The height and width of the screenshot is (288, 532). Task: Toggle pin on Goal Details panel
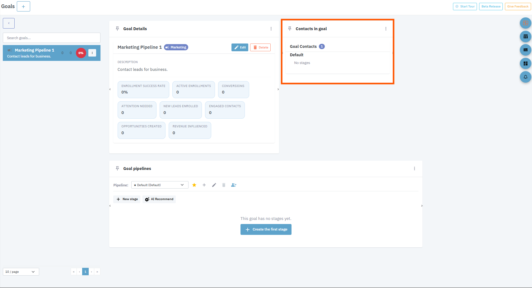point(117,29)
